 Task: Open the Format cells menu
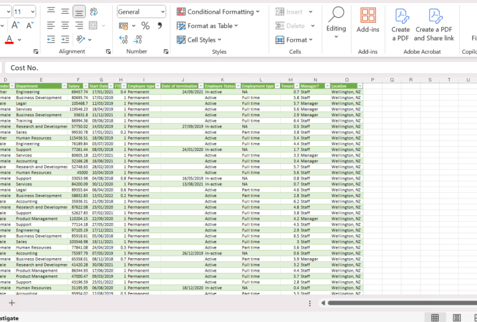[x=294, y=40]
